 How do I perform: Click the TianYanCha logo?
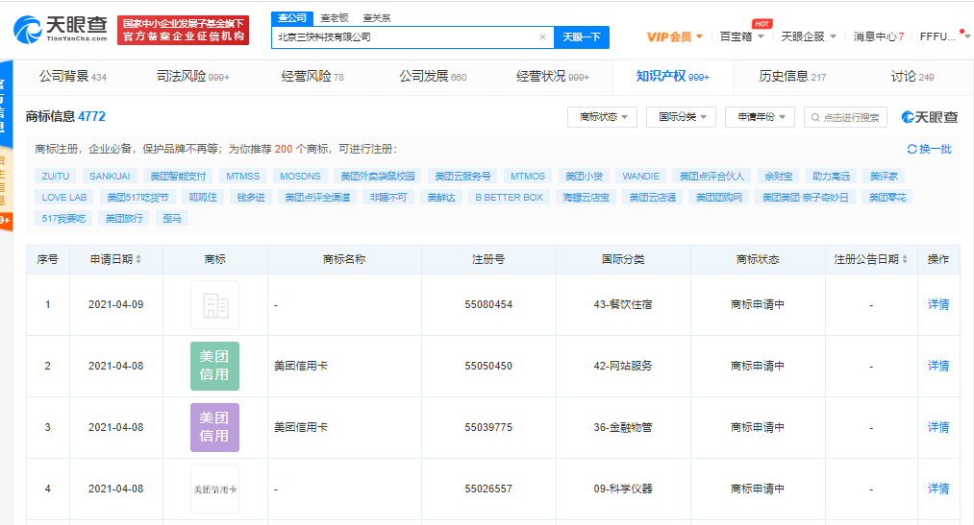61,30
